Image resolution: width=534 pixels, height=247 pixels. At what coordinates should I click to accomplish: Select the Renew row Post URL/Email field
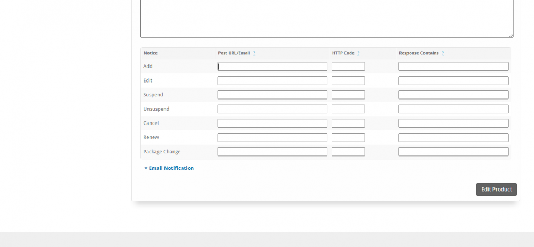tap(272, 137)
